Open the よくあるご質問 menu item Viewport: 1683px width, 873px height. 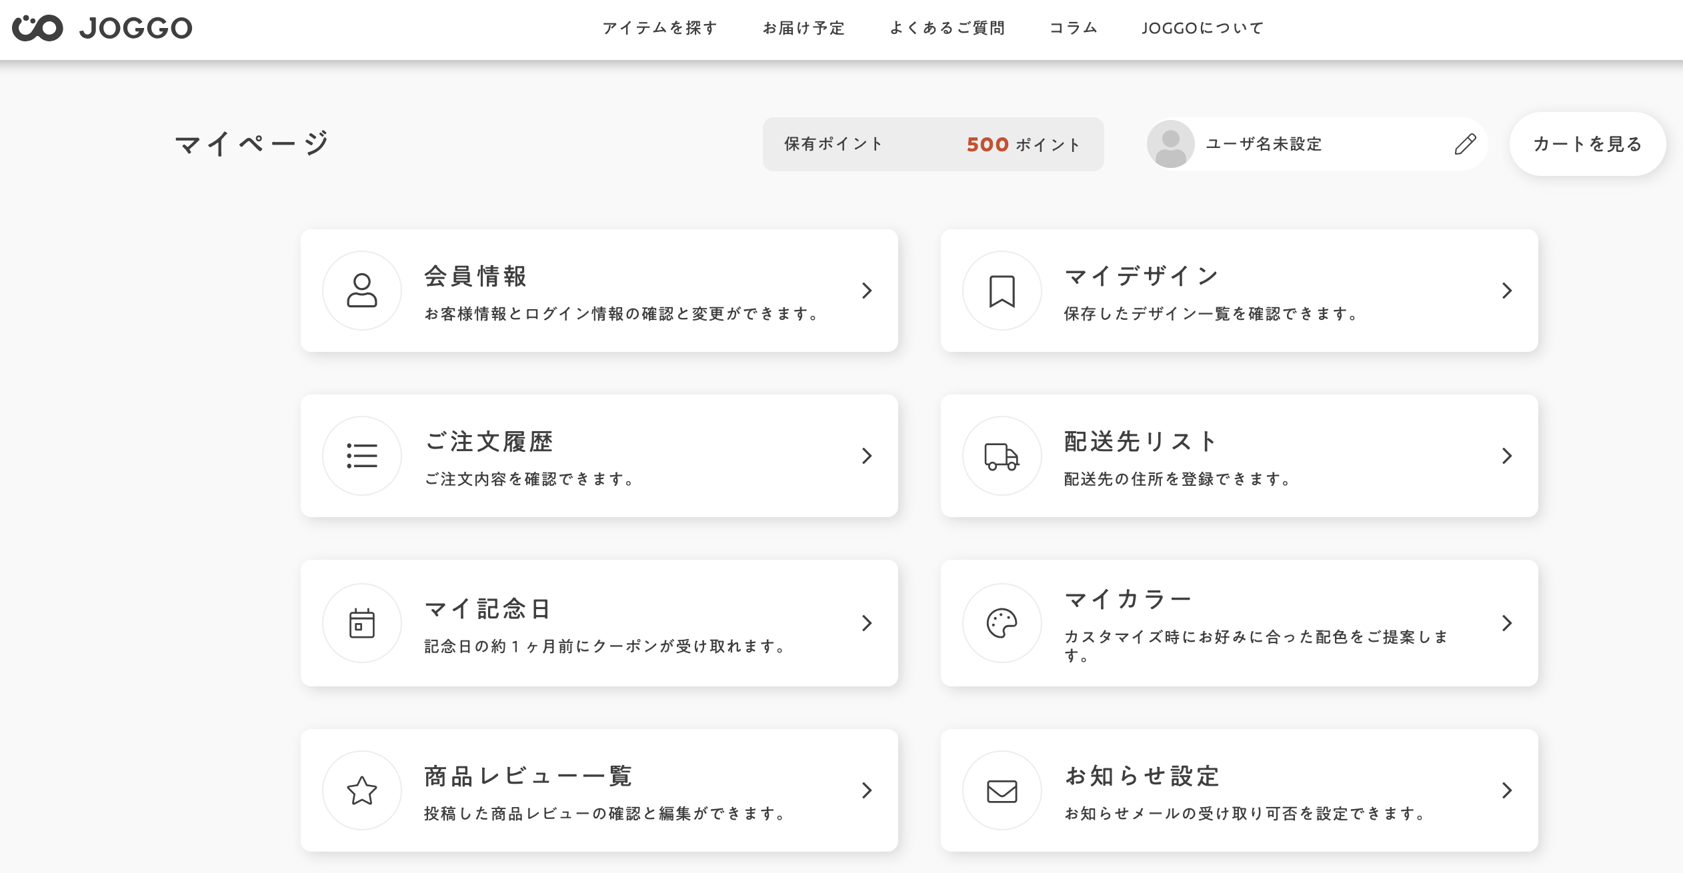tap(947, 28)
